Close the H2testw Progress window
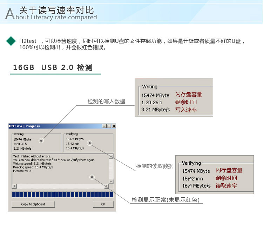This screenshot has width=263, height=229. tap(114, 126)
